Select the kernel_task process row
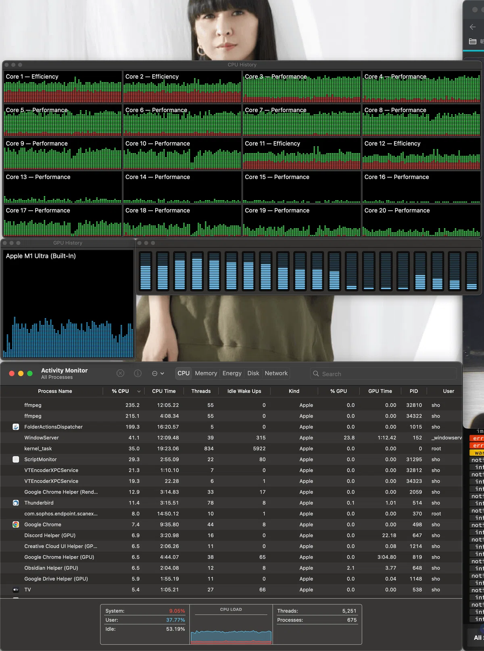Image resolution: width=484 pixels, height=651 pixels. pos(231,448)
